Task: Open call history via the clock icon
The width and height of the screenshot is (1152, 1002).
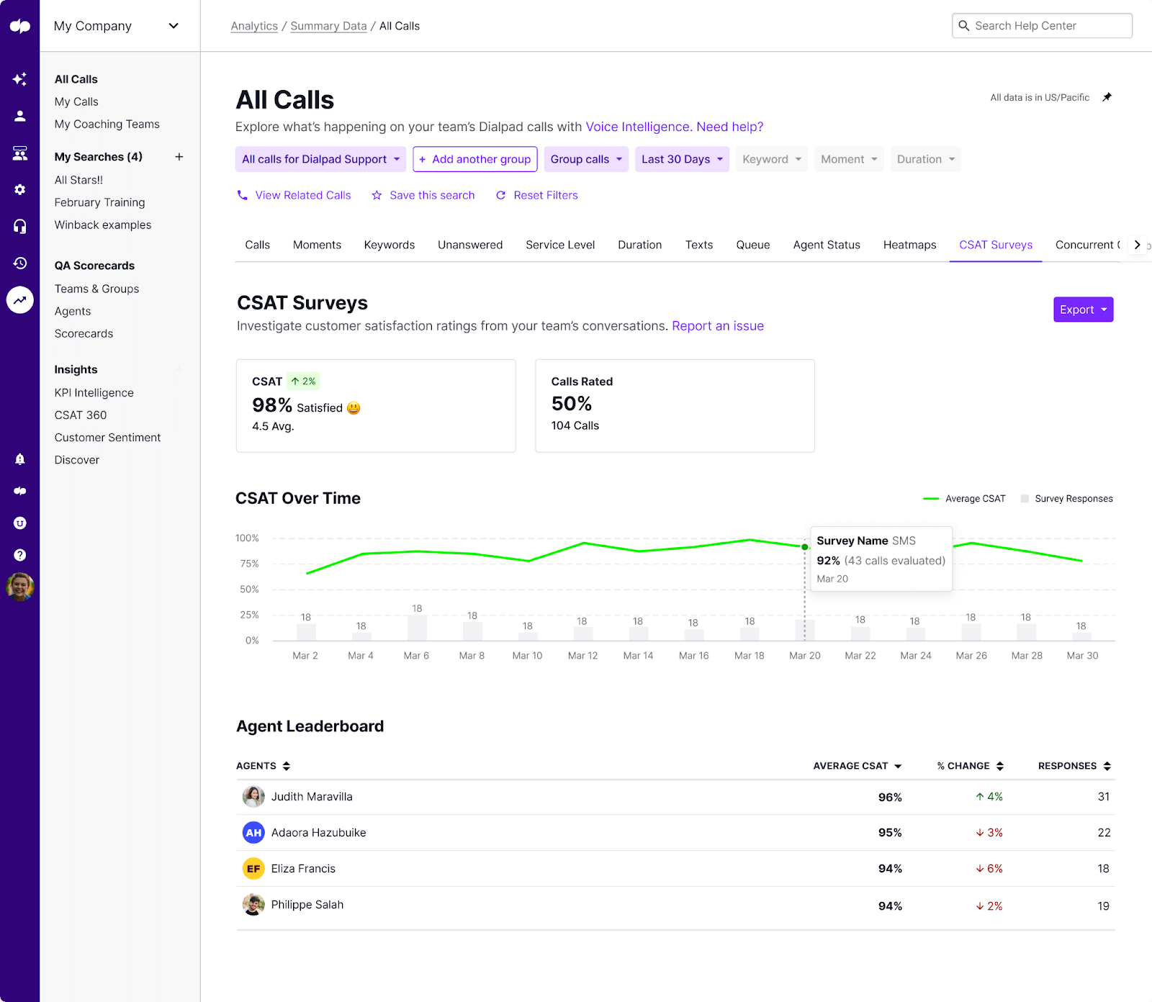Action: pyautogui.click(x=19, y=263)
